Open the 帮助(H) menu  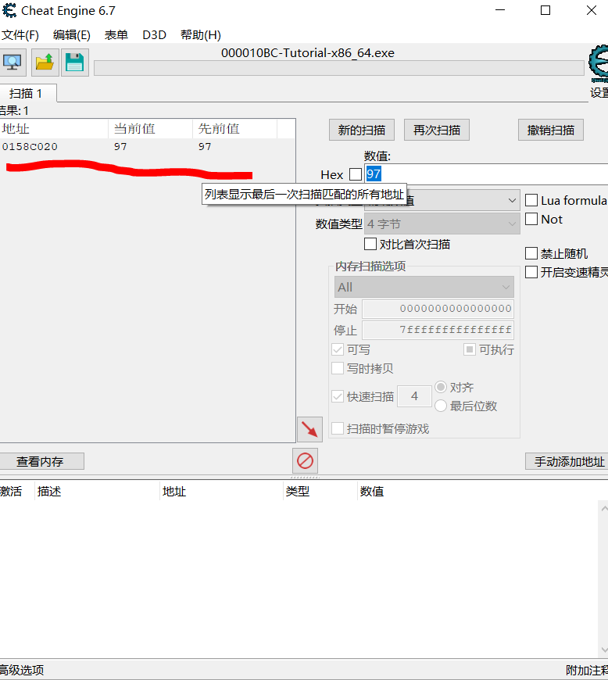click(200, 35)
